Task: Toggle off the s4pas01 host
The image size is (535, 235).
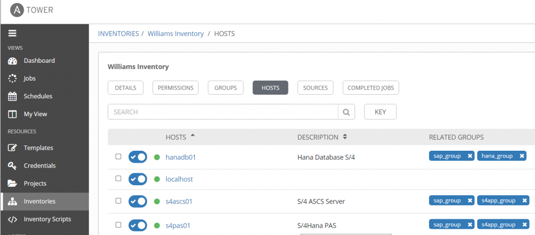Action: point(138,226)
